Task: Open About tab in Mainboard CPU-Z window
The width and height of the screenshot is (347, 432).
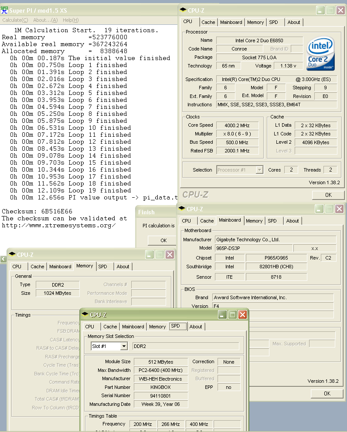Action: tap(293, 221)
